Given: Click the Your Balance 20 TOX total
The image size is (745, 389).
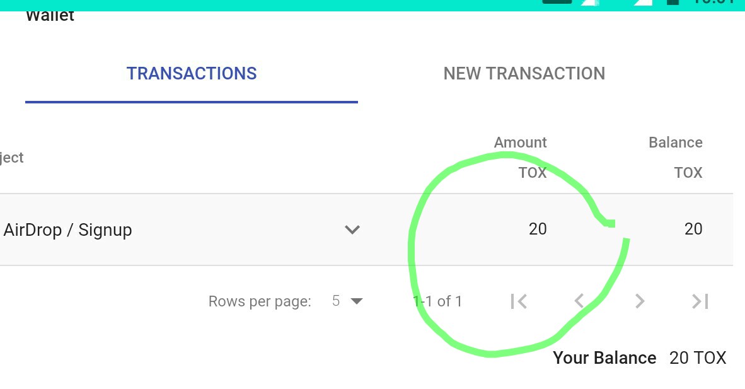Looking at the screenshot, I should tap(640, 357).
